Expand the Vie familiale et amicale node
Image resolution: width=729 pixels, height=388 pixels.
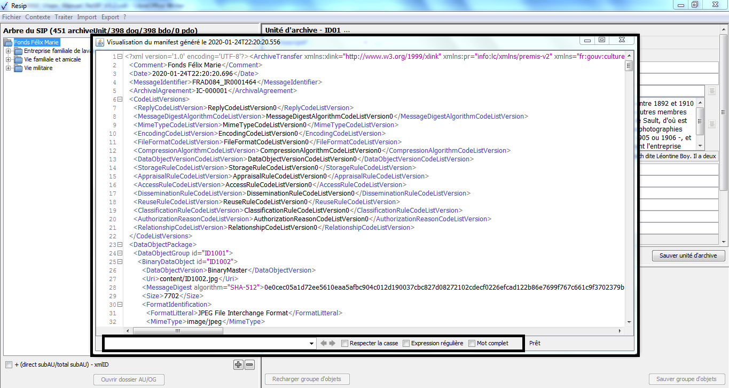click(x=9, y=60)
